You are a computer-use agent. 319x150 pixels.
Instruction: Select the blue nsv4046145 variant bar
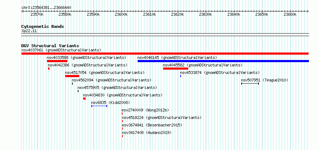pos(223,61)
